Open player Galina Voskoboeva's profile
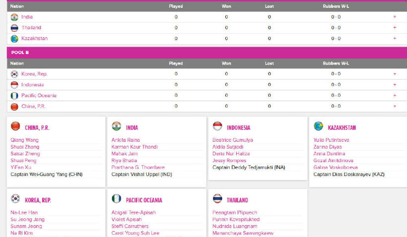Screen dimensions: 407x237 (336, 168)
